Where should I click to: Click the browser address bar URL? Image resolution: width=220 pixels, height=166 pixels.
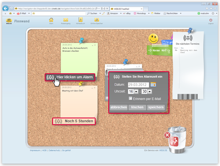click(56, 9)
